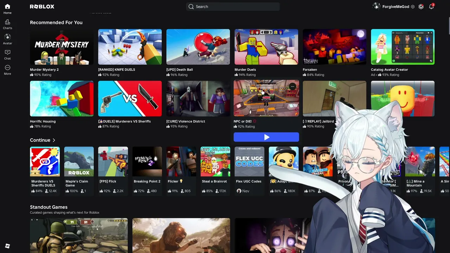Open the Forsaken game thumbnail
This screenshot has width=450, height=253.
point(334,47)
